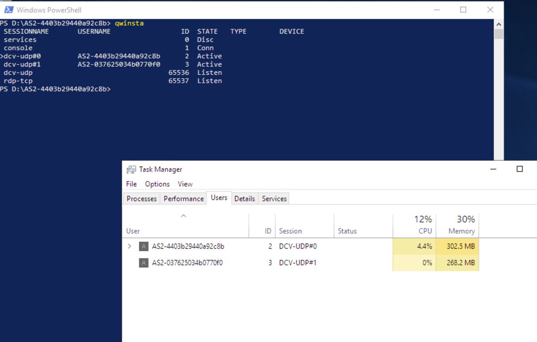Click the 65536 ID value in PowerShell
Image resolution: width=537 pixels, height=342 pixels.
point(179,72)
